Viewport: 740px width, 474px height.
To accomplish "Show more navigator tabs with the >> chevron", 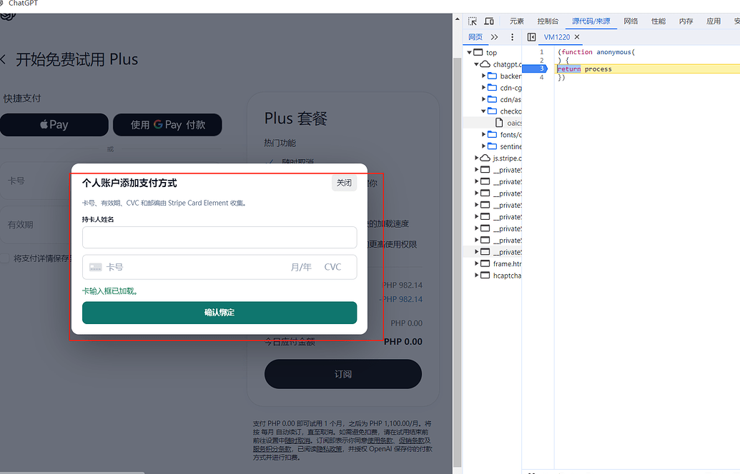I will coord(494,36).
